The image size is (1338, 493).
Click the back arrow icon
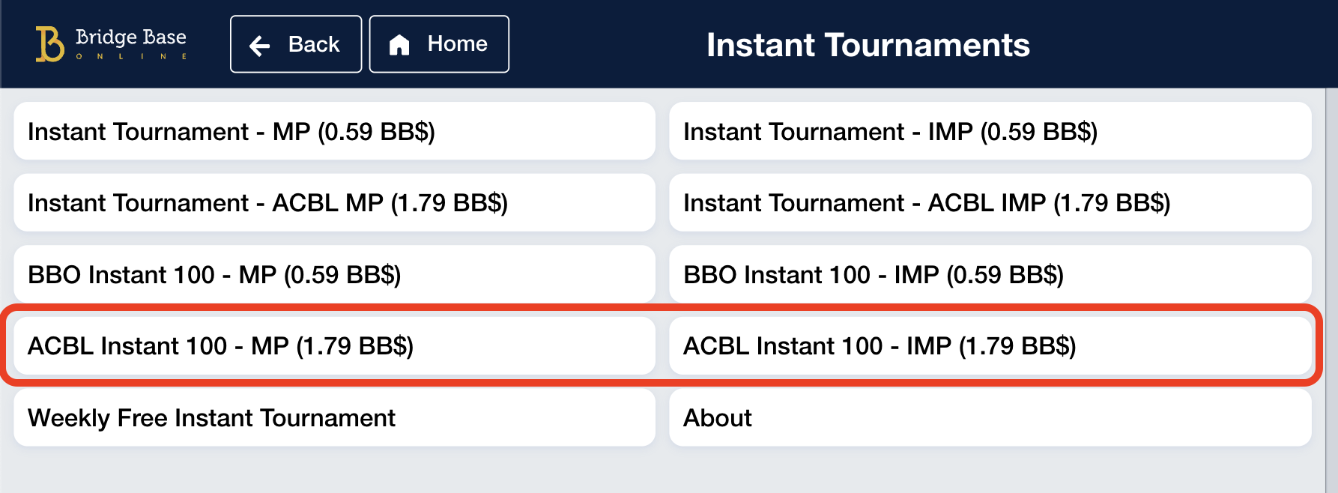[x=258, y=45]
